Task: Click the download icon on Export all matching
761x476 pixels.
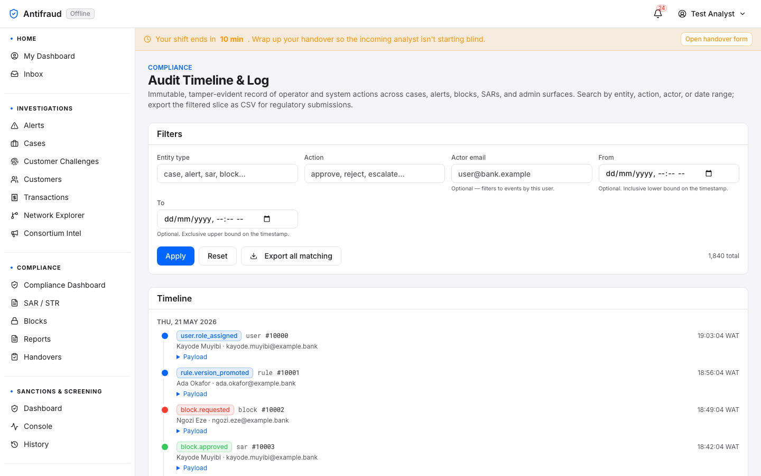Action: pyautogui.click(x=254, y=256)
